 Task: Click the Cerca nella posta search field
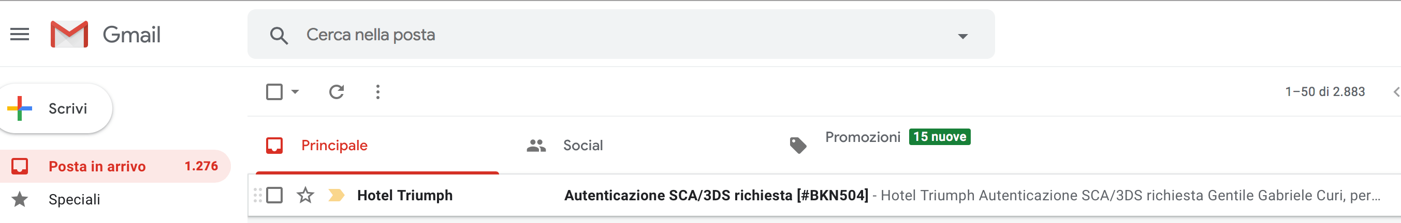(x=620, y=35)
